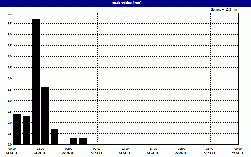This screenshot has width=251, height=157.
Task: Click the mm unit label above y-axis
Action: pyautogui.click(x=9, y=14)
